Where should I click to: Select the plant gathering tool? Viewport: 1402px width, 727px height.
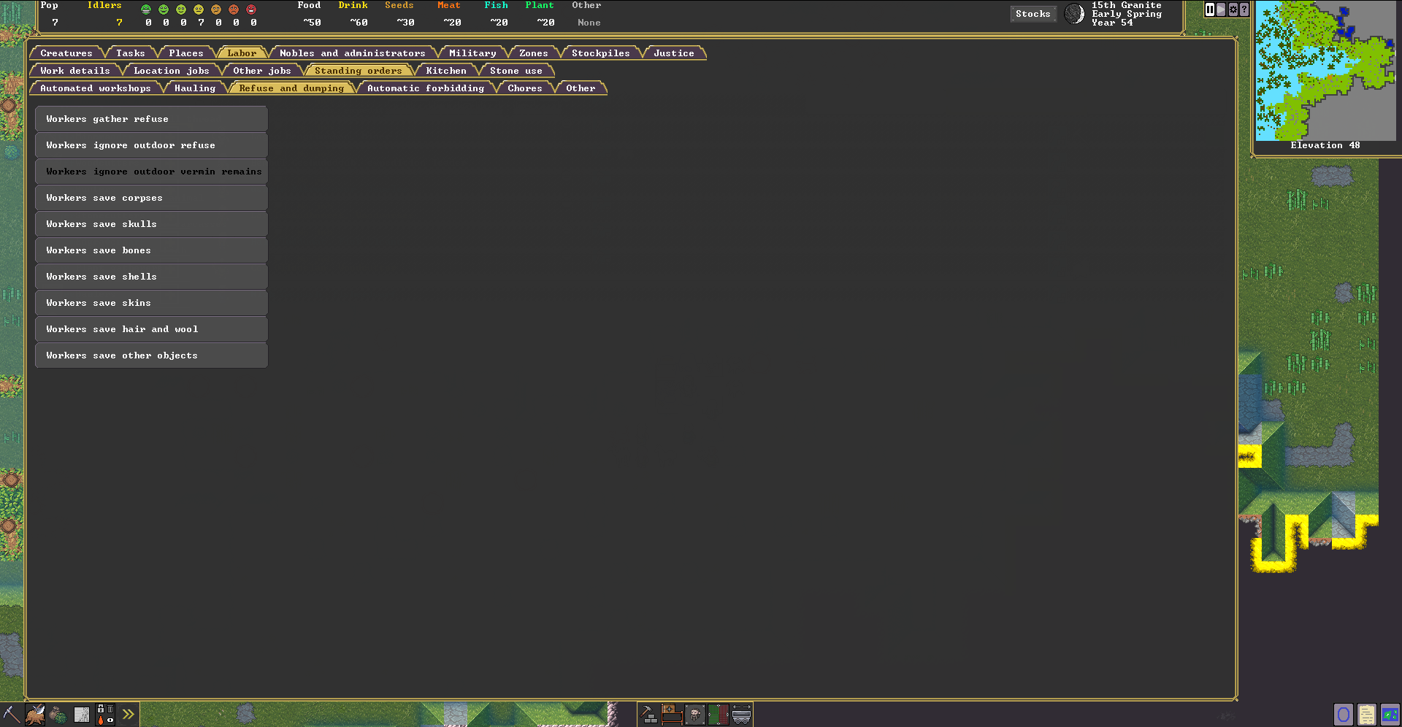tap(58, 715)
